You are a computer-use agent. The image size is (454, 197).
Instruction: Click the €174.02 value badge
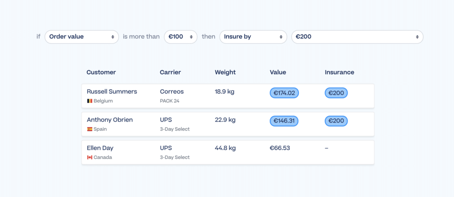tap(284, 93)
